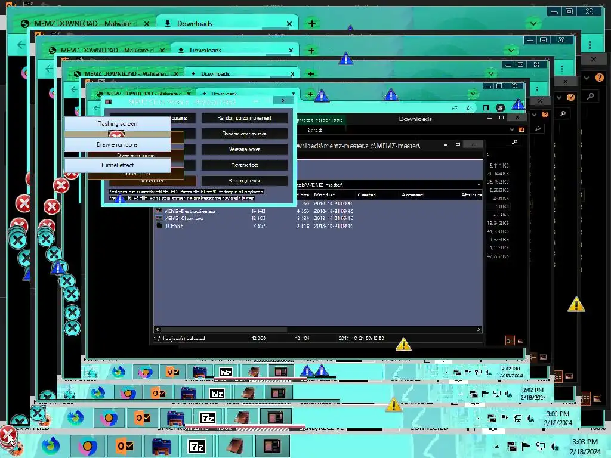Expand the 7-Zip MEMZ-master path dropdown
Viewport: 611px width, 458px height.
(x=479, y=185)
